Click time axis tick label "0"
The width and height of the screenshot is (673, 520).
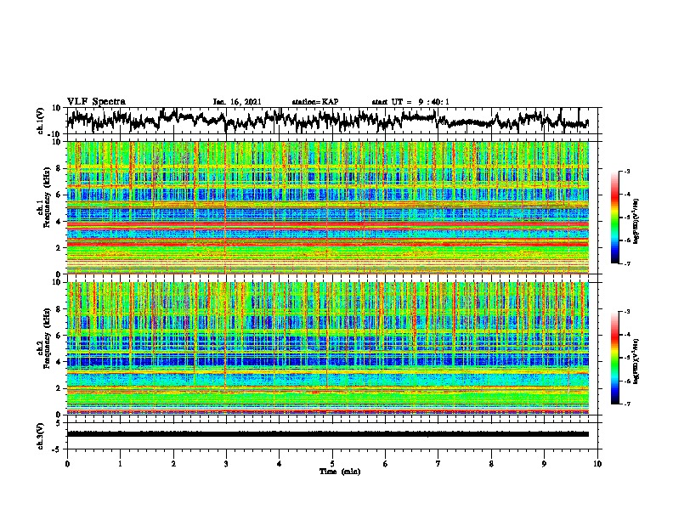coord(67,464)
